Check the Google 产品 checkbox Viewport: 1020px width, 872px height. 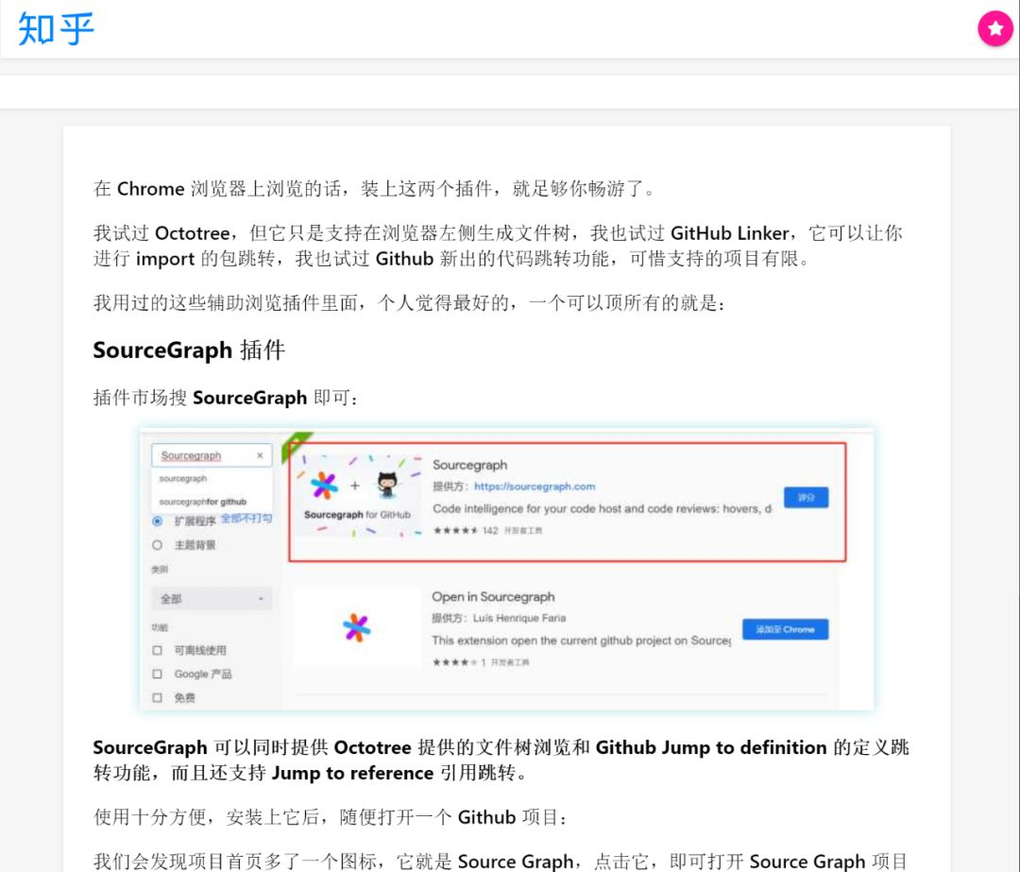coord(158,674)
